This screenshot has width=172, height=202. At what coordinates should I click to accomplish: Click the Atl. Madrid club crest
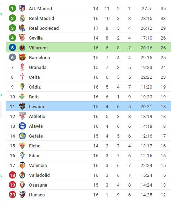click(22, 8)
